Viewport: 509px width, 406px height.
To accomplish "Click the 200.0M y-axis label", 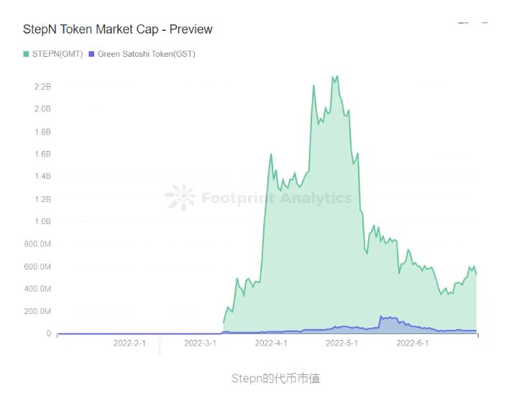I will [37, 311].
